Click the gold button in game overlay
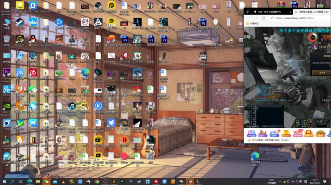This screenshot has width=331, height=185. (321, 73)
